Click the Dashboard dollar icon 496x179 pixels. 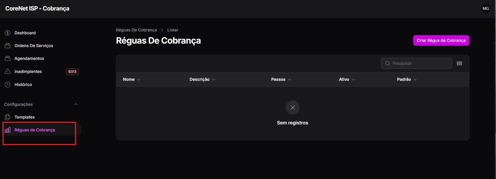pyautogui.click(x=8, y=33)
